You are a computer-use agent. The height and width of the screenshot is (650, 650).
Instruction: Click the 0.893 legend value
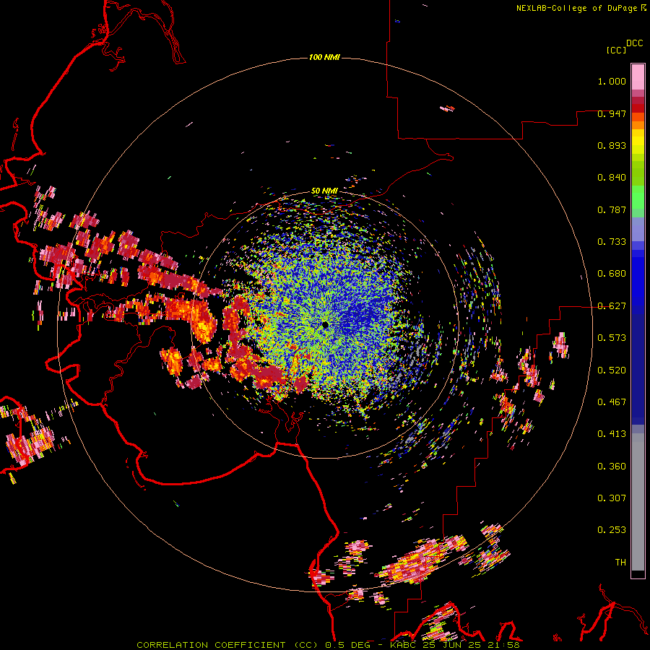pyautogui.click(x=612, y=145)
